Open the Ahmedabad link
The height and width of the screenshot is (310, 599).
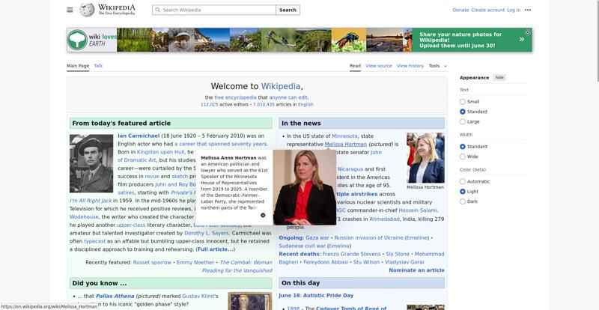pos(383,219)
